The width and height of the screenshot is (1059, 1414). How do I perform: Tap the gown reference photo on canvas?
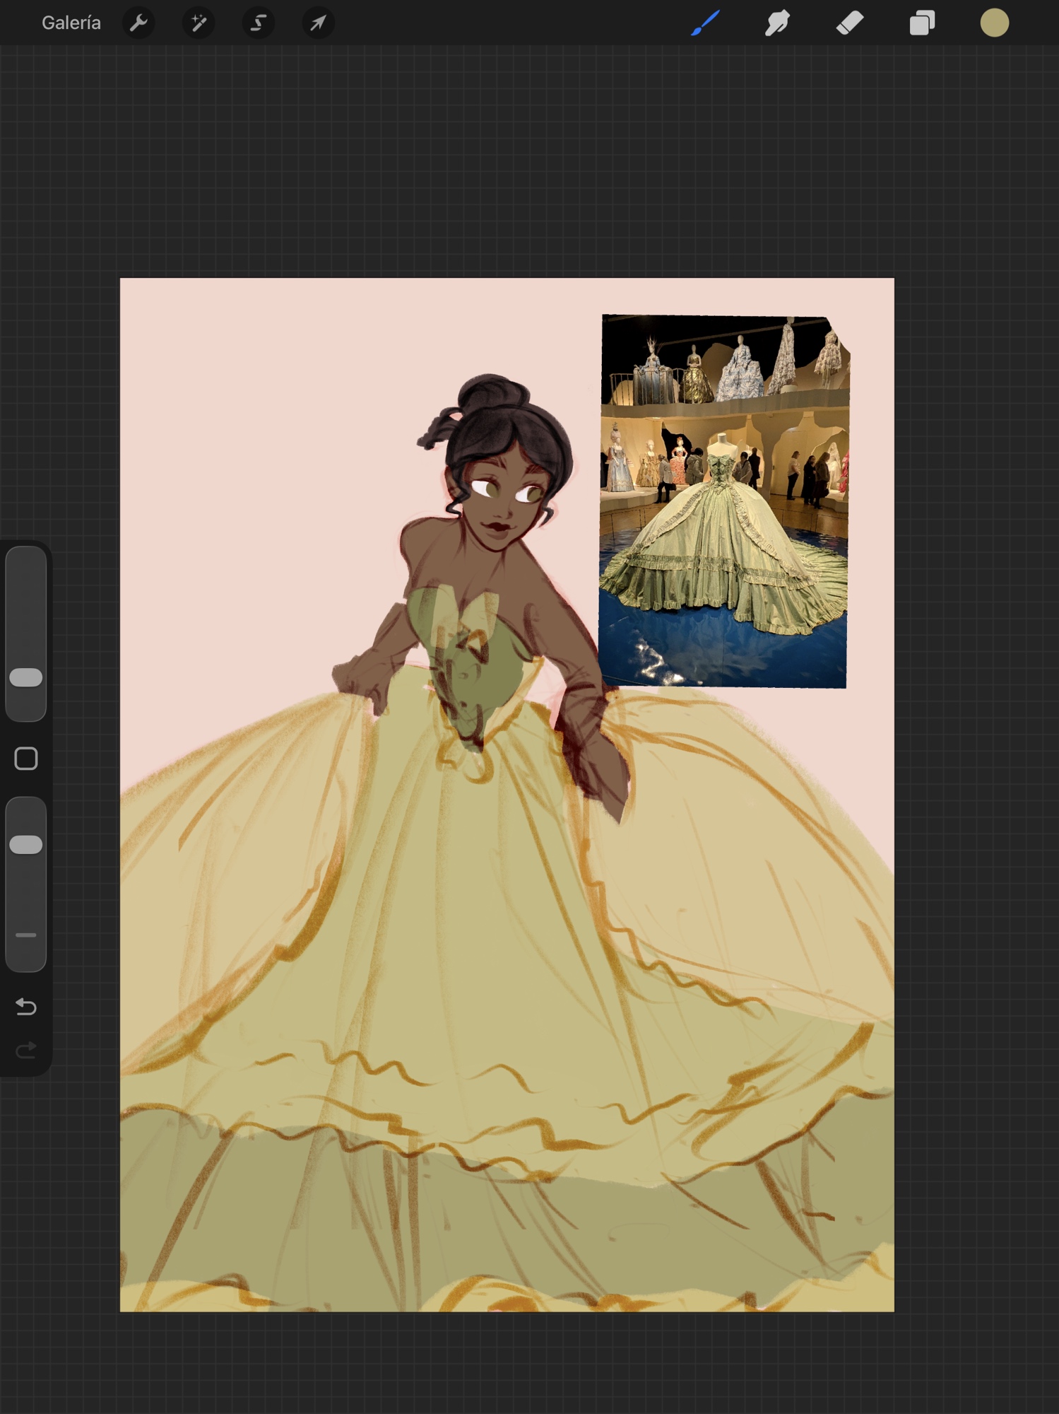(x=723, y=502)
